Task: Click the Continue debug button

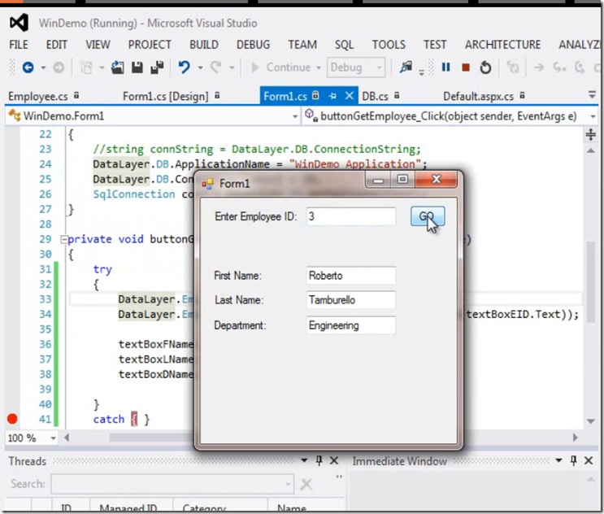Action: click(x=280, y=68)
